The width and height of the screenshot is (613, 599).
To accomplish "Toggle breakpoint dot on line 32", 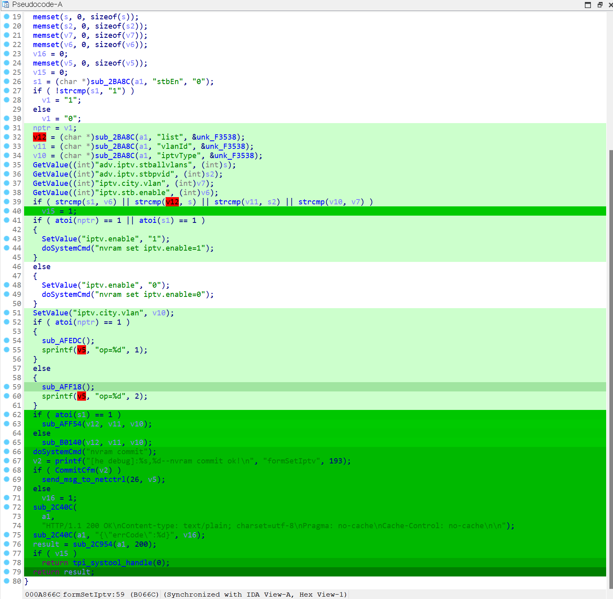I will [x=6, y=137].
